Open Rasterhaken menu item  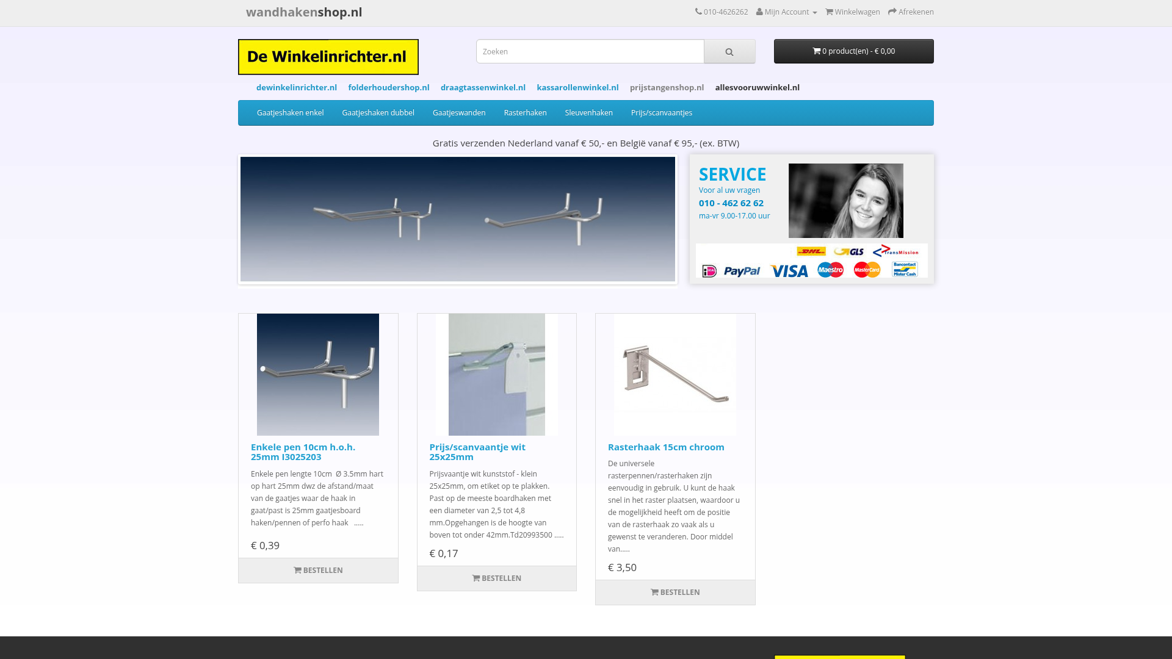[x=525, y=113]
